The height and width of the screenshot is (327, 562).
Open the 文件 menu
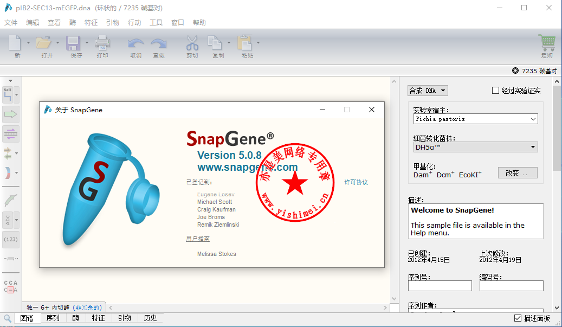click(x=11, y=23)
